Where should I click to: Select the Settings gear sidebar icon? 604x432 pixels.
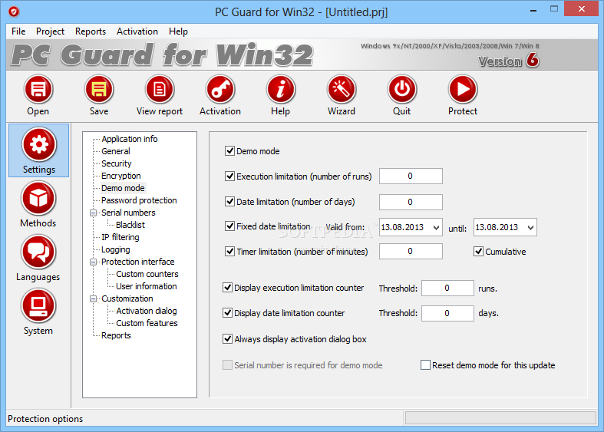pos(39,145)
